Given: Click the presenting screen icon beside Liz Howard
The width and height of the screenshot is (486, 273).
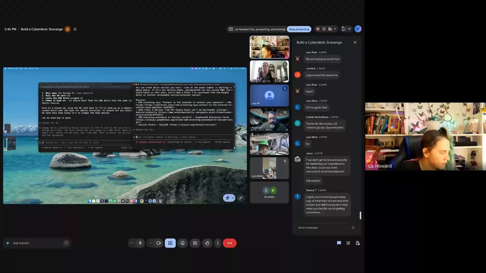Looking at the screenshot, I should click(x=231, y=29).
